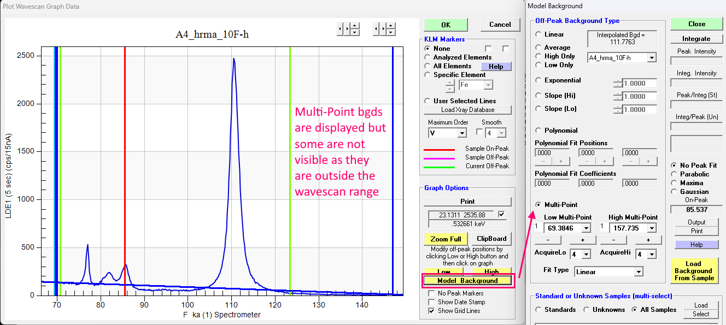Image resolution: width=726 pixels, height=325 pixels.
Task: Open the Model Background window
Action: click(467, 281)
